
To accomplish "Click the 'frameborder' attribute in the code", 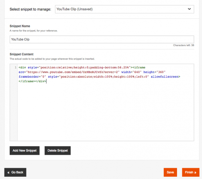I will [x=29, y=77].
